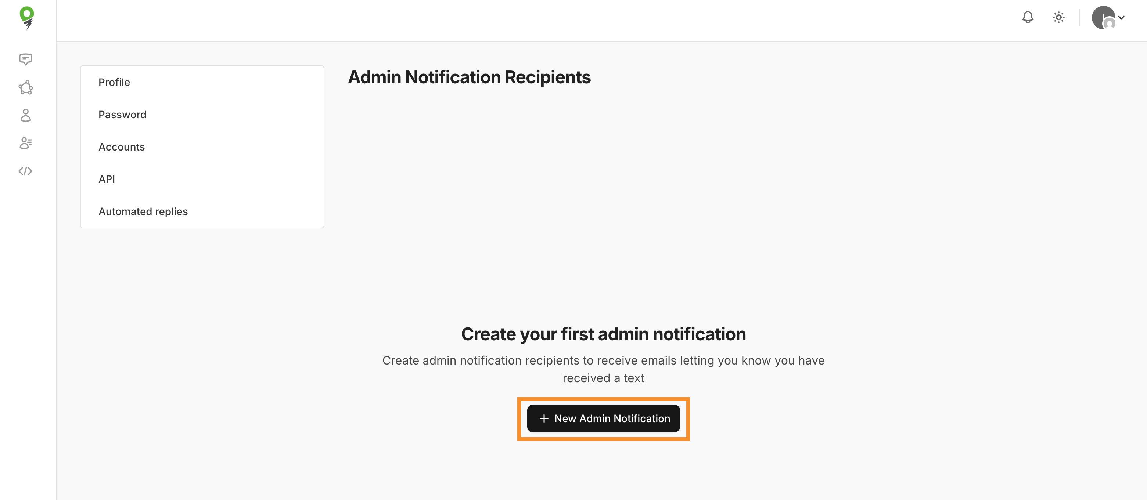Switch to the Password settings section

(x=122, y=114)
